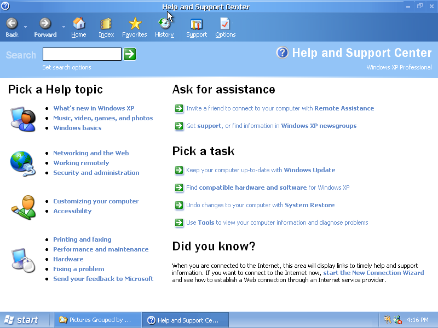438x328 pixels.
Task: Open Fixing a problem topic
Action: (79, 269)
